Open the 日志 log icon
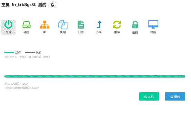The width and height of the screenshot is (191, 127). coord(81,27)
